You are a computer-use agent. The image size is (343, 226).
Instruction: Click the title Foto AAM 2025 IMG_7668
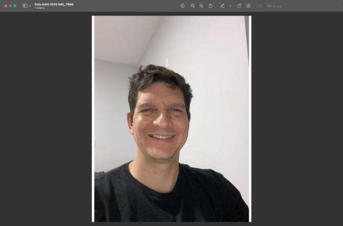tap(54, 4)
